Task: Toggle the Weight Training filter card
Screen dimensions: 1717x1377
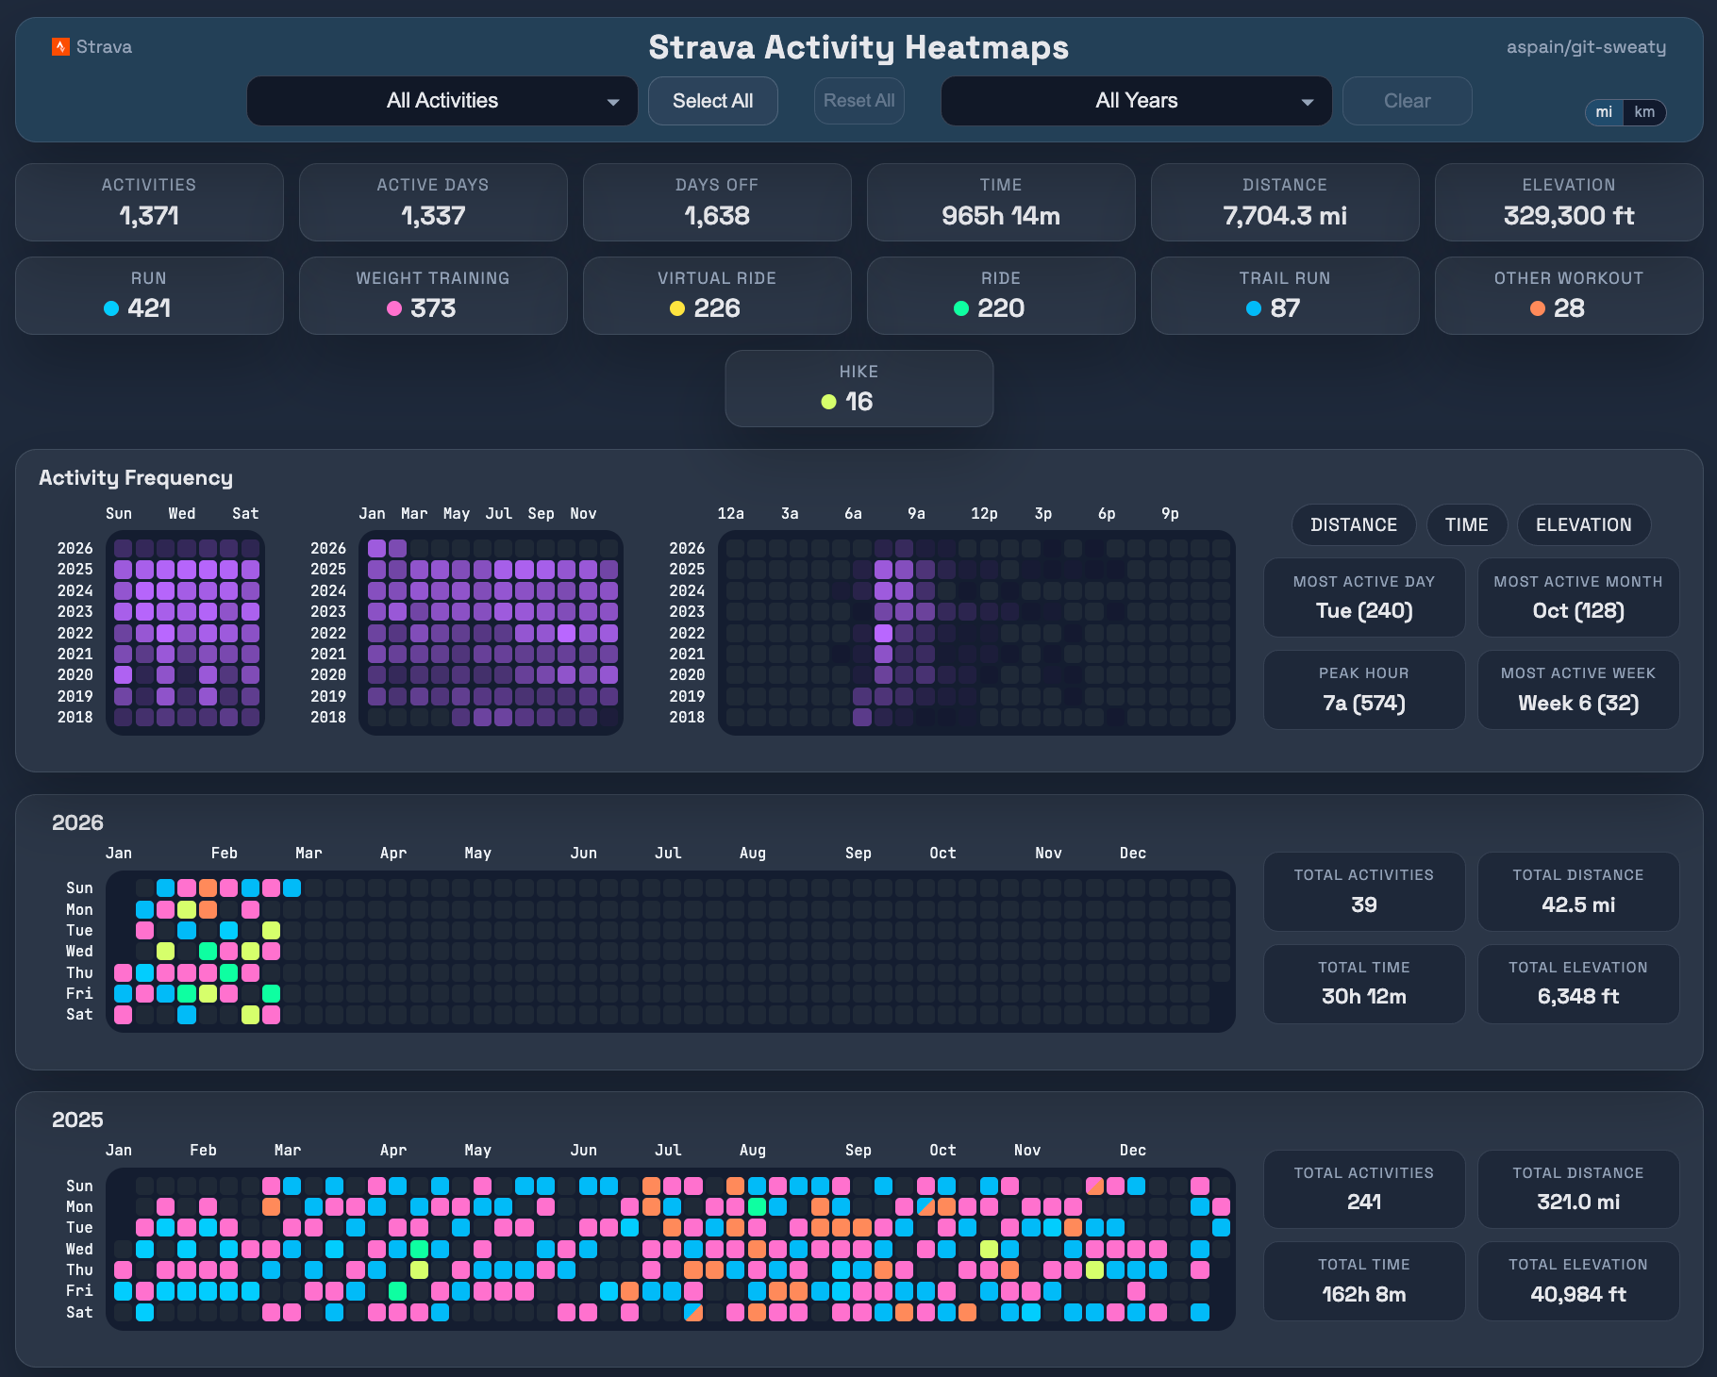Action: (x=433, y=295)
